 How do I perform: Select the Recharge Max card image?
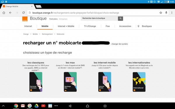point(70,82)
